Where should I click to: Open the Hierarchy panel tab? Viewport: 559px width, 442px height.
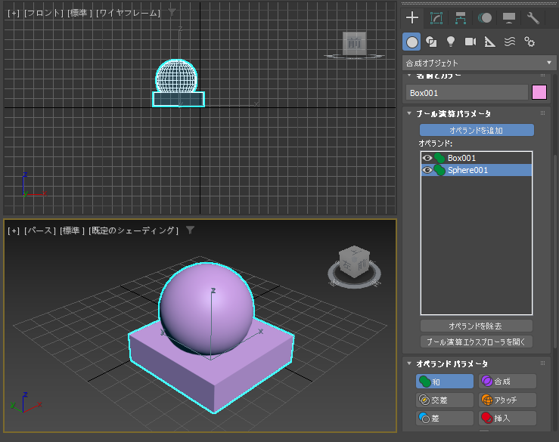point(461,18)
